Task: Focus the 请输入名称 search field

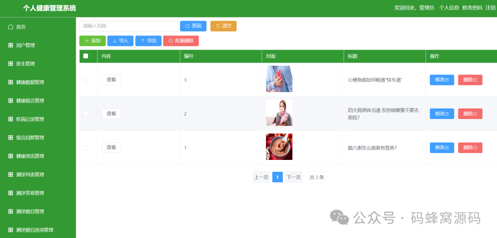Action: [129, 26]
